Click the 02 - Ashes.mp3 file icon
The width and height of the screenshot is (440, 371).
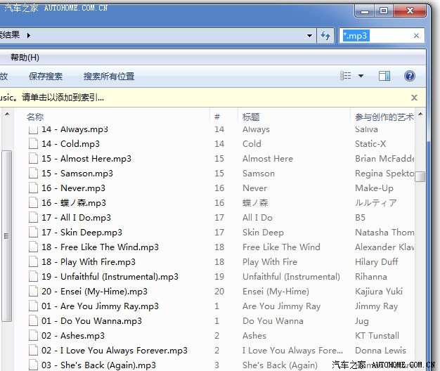(33, 336)
